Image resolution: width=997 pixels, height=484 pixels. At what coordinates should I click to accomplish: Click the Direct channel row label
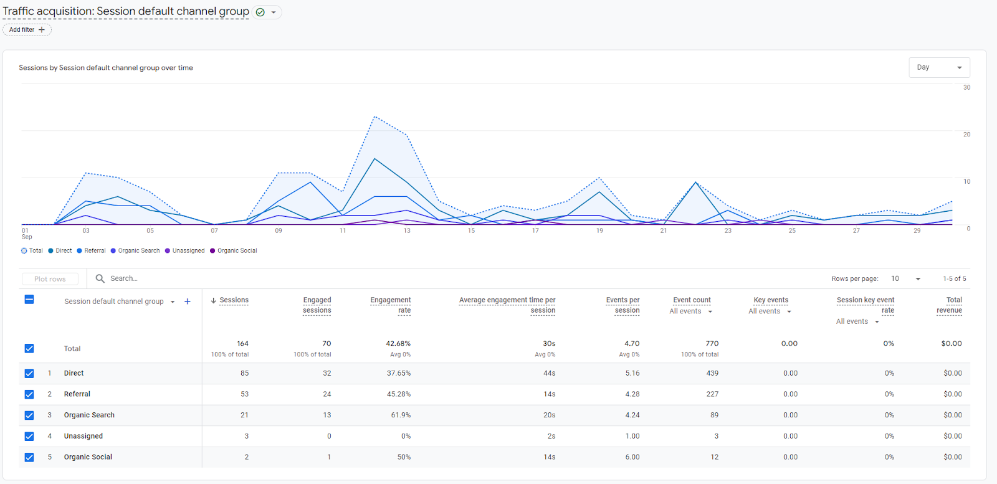pos(74,373)
